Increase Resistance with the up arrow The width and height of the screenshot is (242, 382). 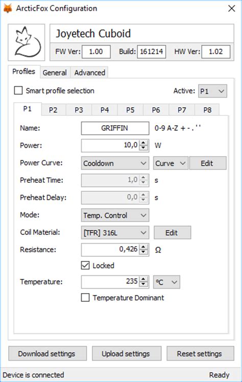coord(143,247)
